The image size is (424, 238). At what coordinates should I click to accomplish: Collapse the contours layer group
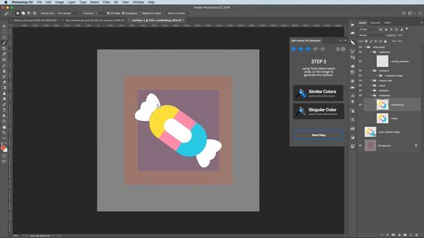tap(371, 71)
